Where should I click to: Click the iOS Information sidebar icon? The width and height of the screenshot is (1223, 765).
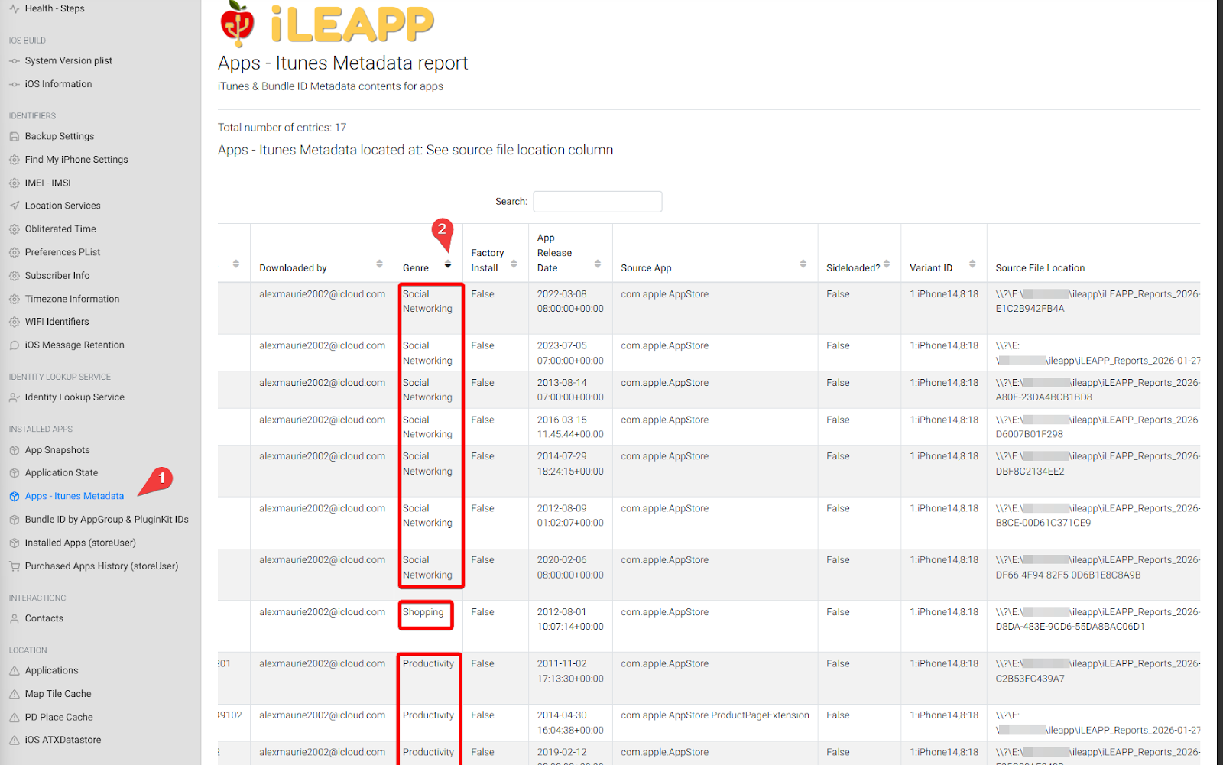click(15, 84)
